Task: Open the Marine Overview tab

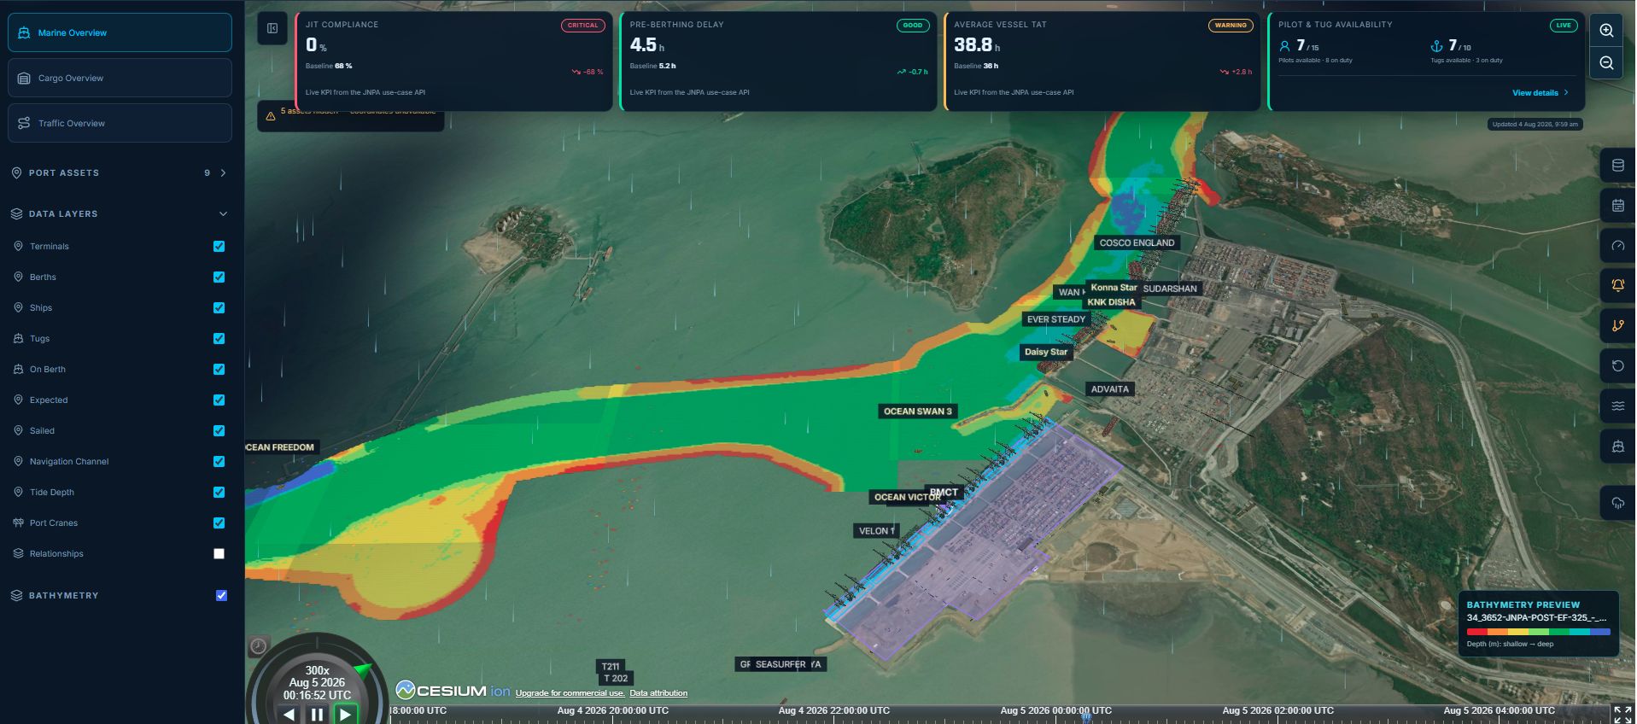Action: pyautogui.click(x=120, y=32)
